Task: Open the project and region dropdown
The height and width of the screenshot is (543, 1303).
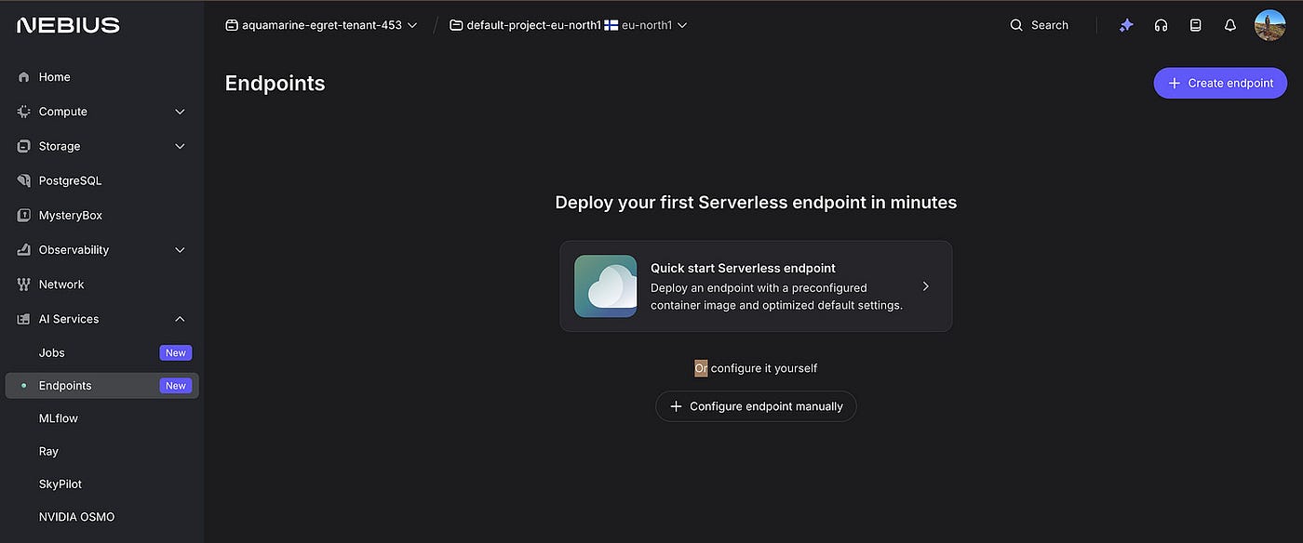Action: point(569,25)
